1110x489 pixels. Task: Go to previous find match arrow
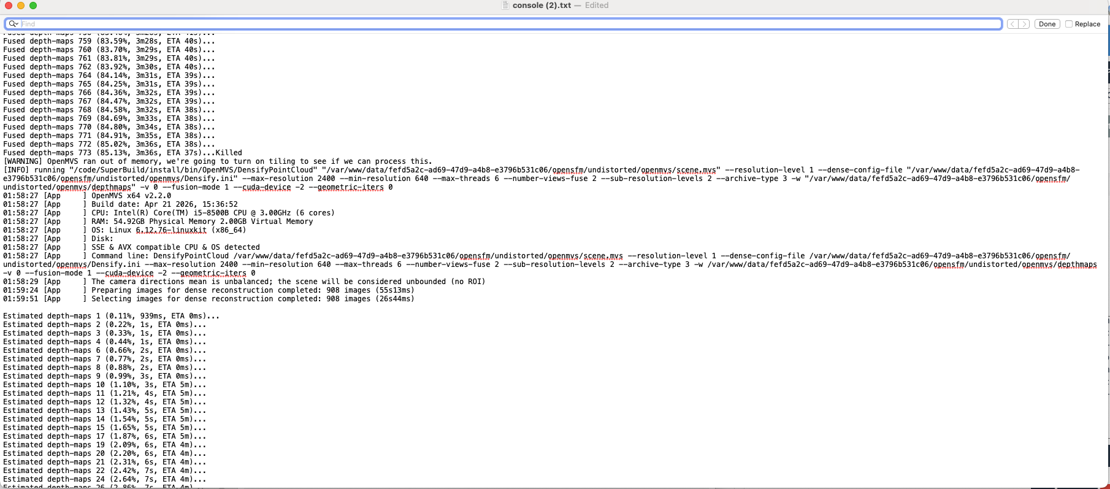pyautogui.click(x=1012, y=24)
